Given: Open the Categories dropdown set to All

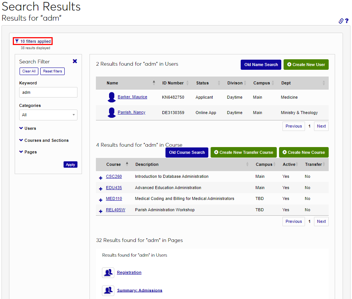Looking at the screenshot, I should [48, 115].
